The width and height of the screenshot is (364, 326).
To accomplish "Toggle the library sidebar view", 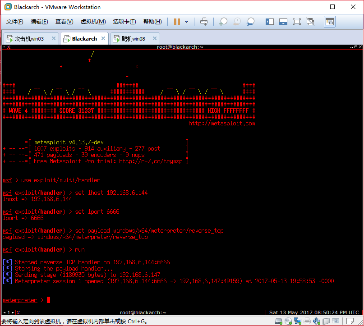I will coord(270,22).
